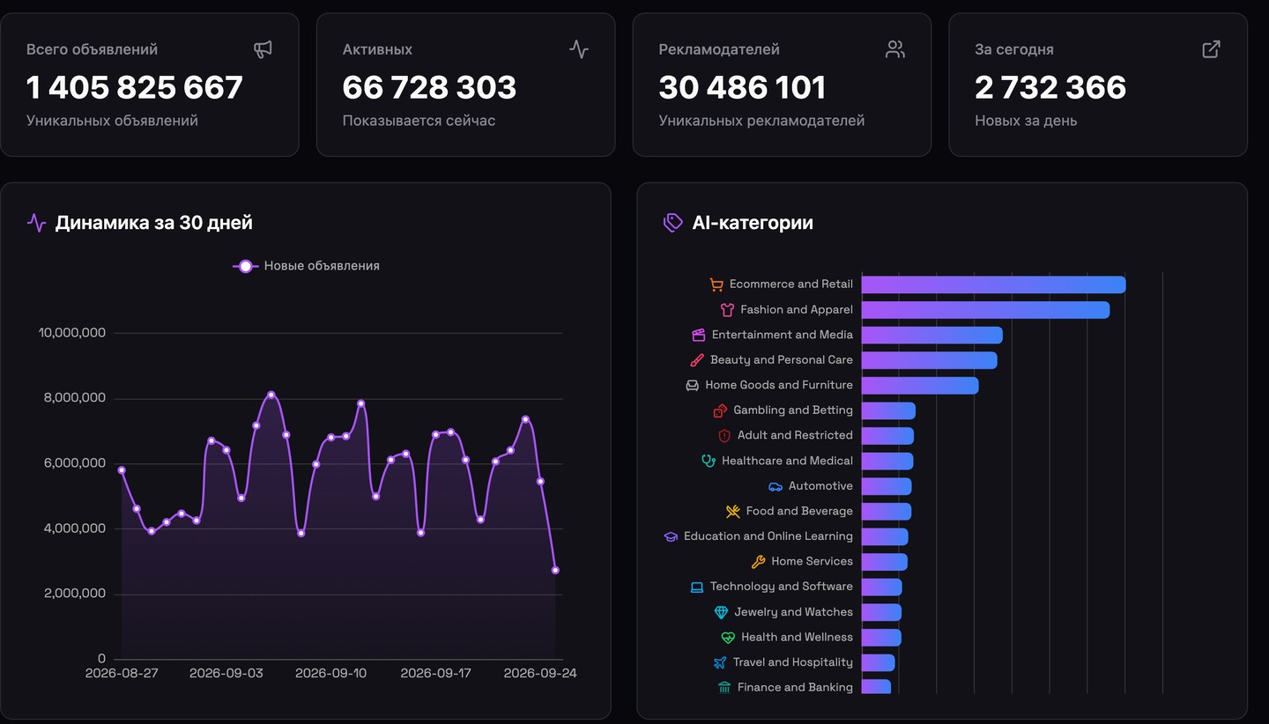Click the pulse icon beside Динамика за 30 дней
This screenshot has height=724, width=1269.
(36, 223)
